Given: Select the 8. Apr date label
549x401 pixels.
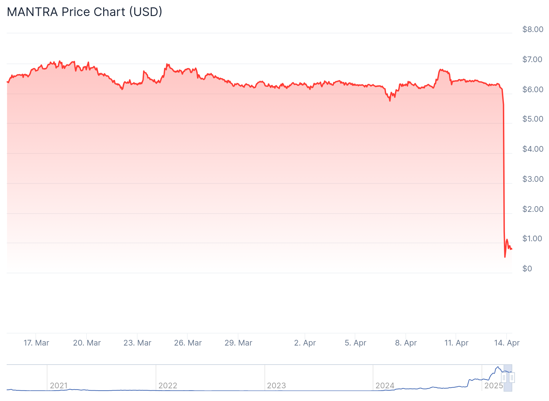Looking at the screenshot, I should pos(406,343).
